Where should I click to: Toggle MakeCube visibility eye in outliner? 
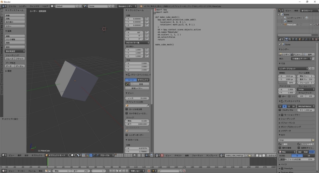[x=311, y=24]
